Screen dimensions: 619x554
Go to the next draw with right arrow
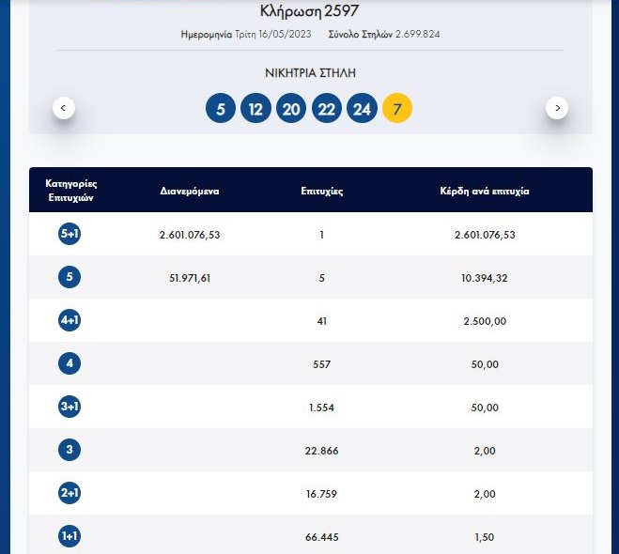click(557, 108)
